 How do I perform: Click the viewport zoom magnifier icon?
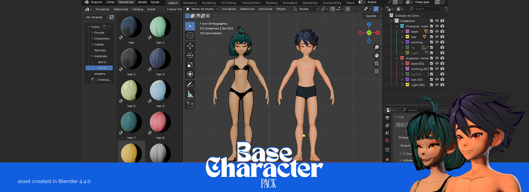coord(376,47)
